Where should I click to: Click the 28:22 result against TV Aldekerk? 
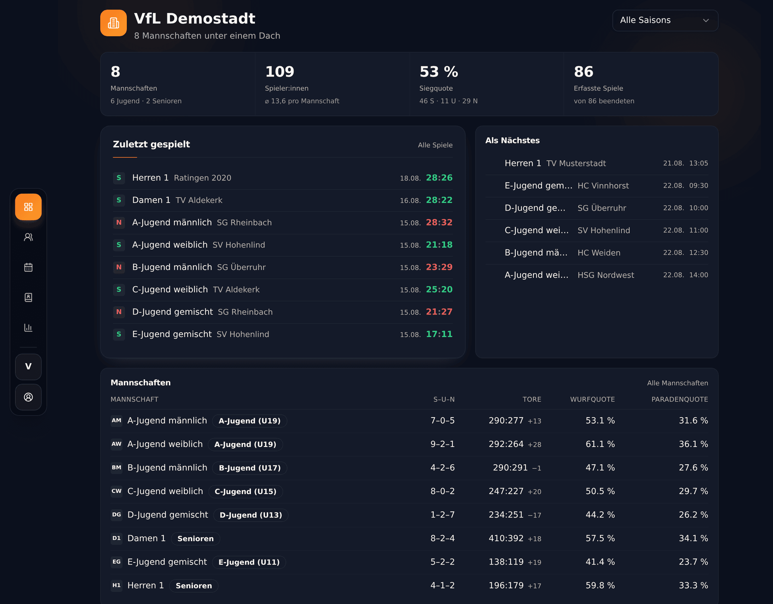(439, 200)
